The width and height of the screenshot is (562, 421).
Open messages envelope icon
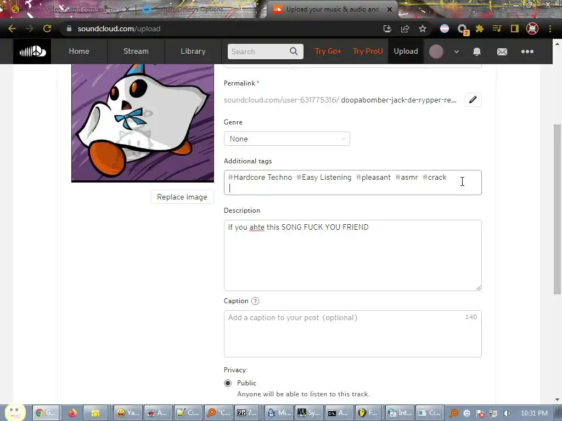tap(502, 52)
